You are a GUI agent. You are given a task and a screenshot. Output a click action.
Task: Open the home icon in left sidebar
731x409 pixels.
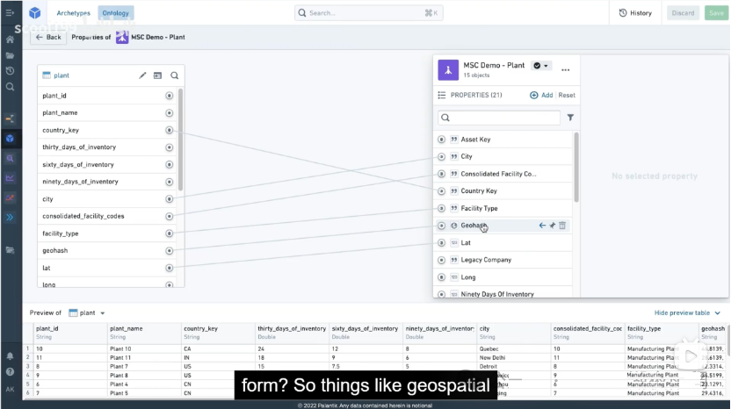pyautogui.click(x=10, y=39)
